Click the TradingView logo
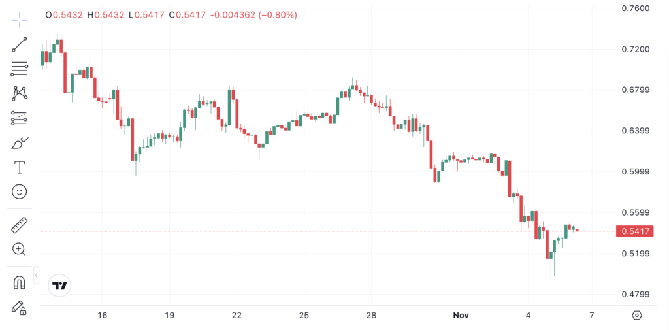This screenshot has height=330, width=669. pyautogui.click(x=60, y=286)
